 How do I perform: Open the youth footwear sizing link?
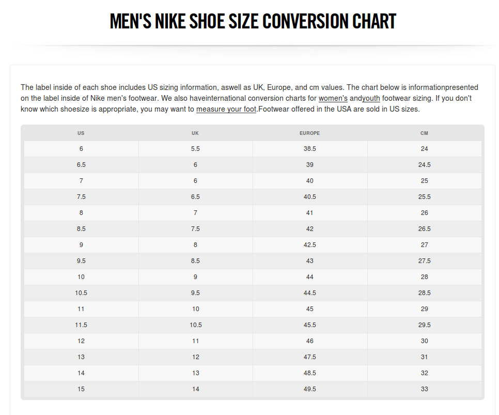[371, 98]
